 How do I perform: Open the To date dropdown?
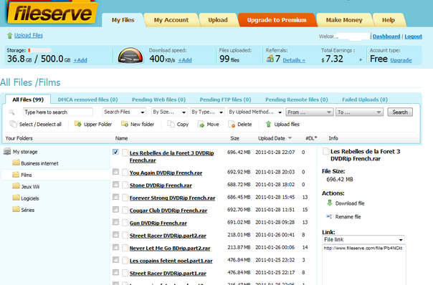pyautogui.click(x=359, y=112)
